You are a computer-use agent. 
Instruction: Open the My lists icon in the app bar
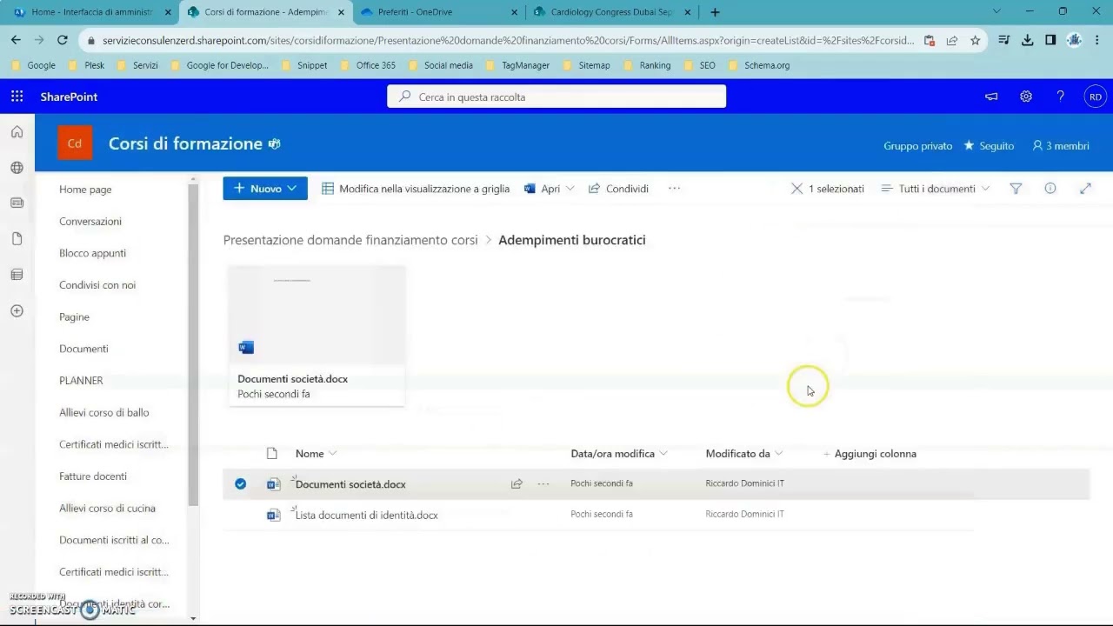[x=17, y=275]
